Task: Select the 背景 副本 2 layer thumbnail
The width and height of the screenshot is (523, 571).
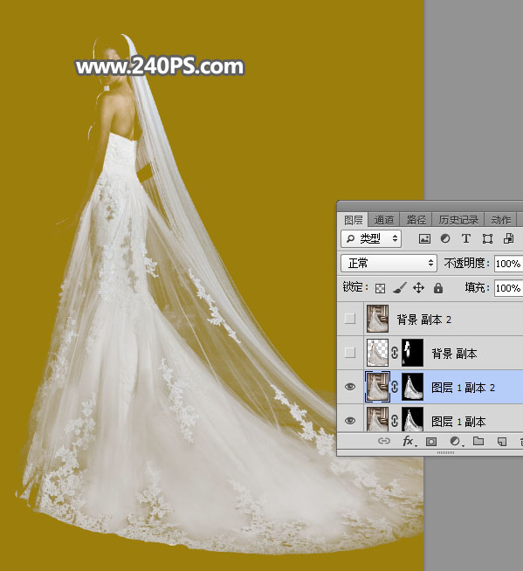Action: pyautogui.click(x=377, y=319)
